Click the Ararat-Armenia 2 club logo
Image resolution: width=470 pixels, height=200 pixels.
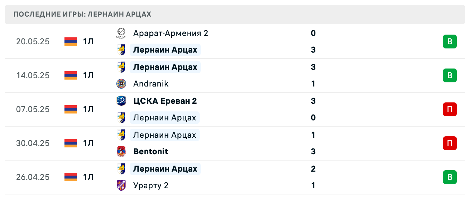[121, 33]
